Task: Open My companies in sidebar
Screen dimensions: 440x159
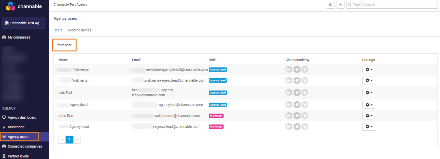Action: pos(19,37)
